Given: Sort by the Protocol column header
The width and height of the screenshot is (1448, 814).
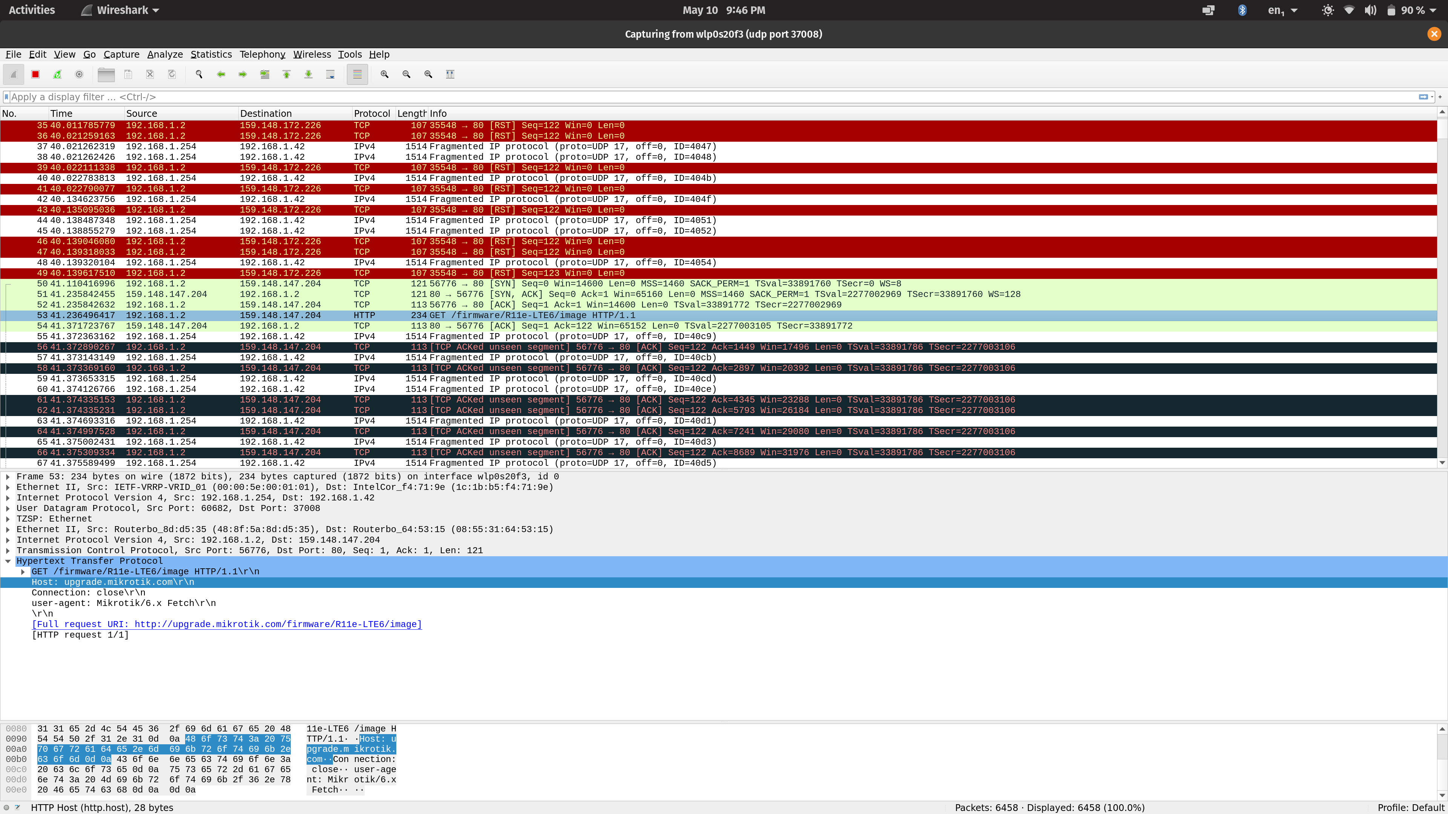Looking at the screenshot, I should [x=373, y=113].
